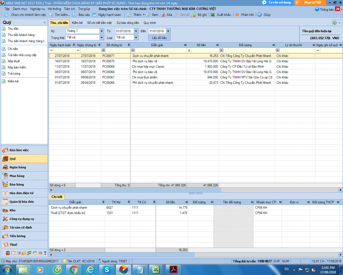Screen dimensions: 343x275
Task: Open the Công cụ dụng cụ module
Action: [24, 219]
